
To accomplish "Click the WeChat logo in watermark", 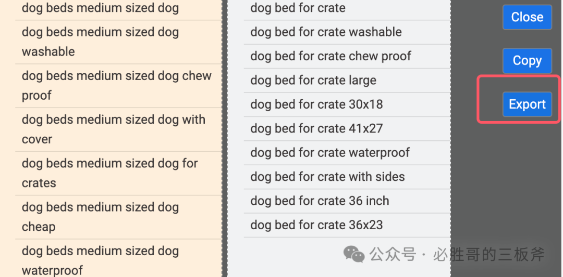I will [353, 254].
